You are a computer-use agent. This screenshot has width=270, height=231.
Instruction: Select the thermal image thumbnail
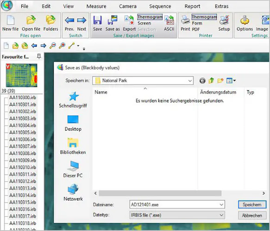pos(21,75)
